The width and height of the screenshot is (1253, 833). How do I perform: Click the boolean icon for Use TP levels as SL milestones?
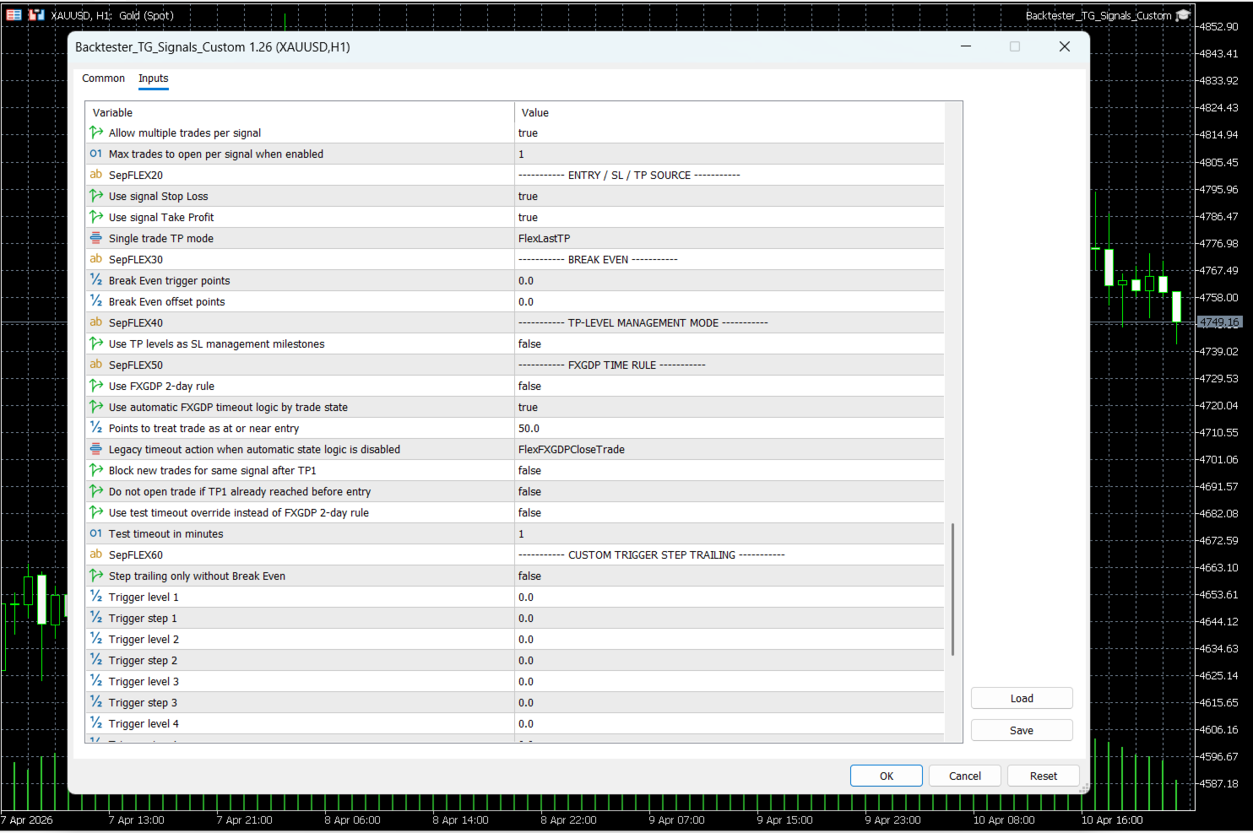(96, 343)
